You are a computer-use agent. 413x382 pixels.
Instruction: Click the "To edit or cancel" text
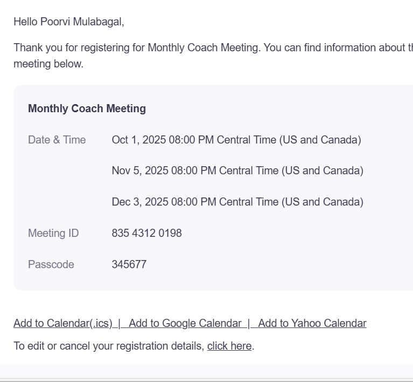(x=109, y=346)
